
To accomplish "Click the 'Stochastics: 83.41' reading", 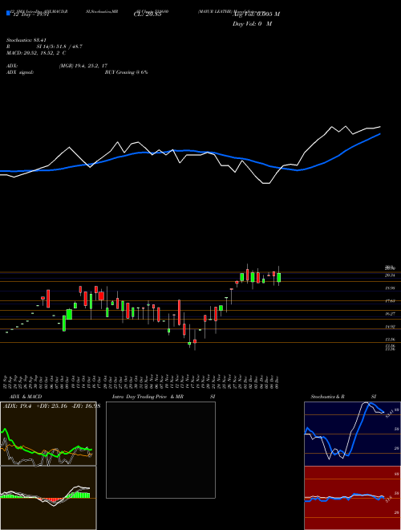I will (x=26, y=40).
